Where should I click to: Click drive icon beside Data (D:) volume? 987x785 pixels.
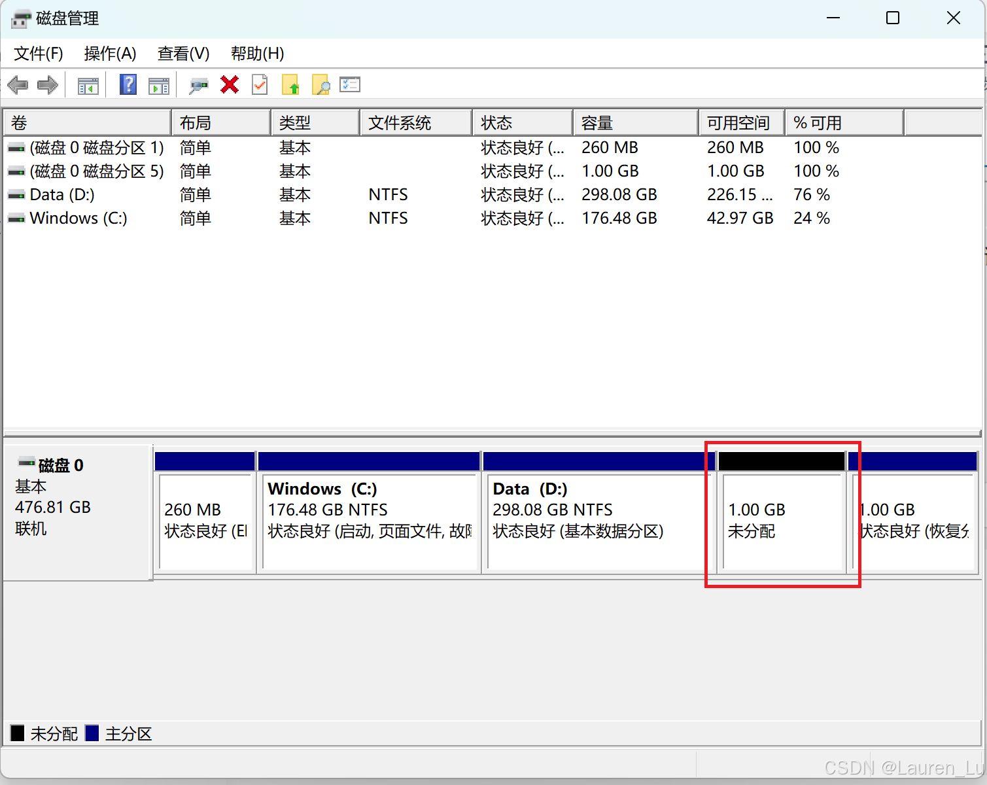(16, 196)
